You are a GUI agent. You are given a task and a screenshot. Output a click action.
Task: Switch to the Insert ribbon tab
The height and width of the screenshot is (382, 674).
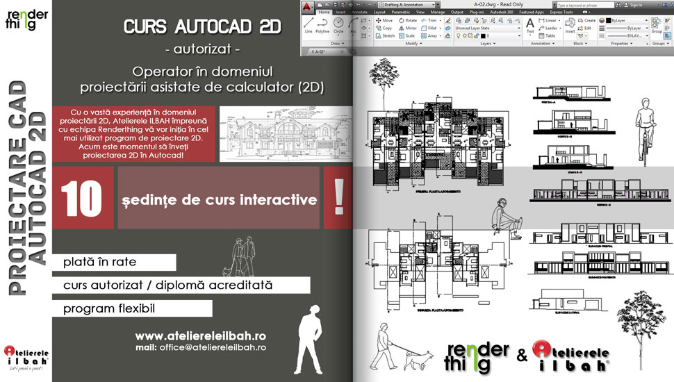pyautogui.click(x=340, y=12)
